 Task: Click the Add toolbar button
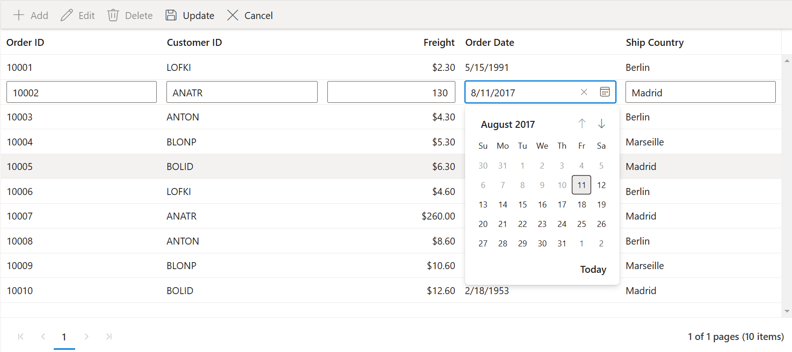point(31,15)
